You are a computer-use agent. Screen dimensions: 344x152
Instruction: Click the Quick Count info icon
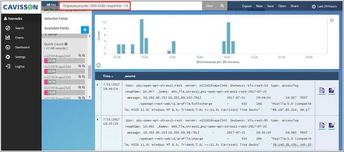(x=66, y=44)
